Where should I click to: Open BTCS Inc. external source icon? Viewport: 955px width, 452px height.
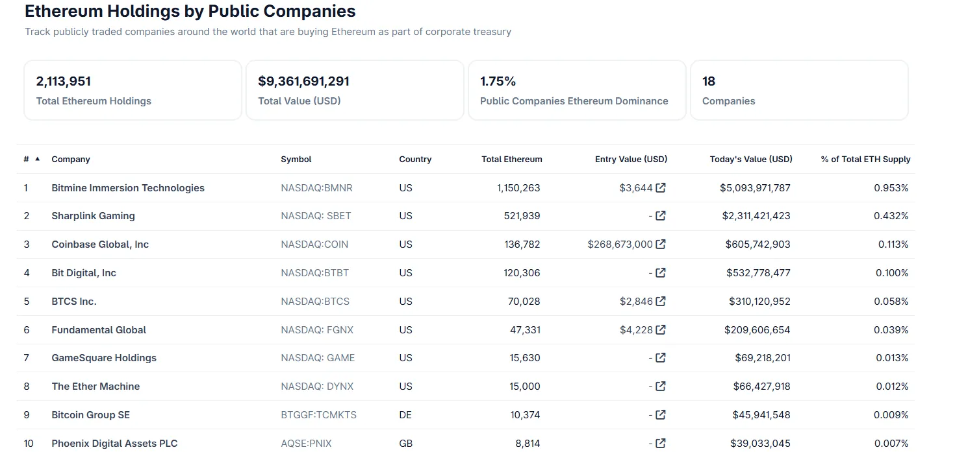[x=661, y=302]
